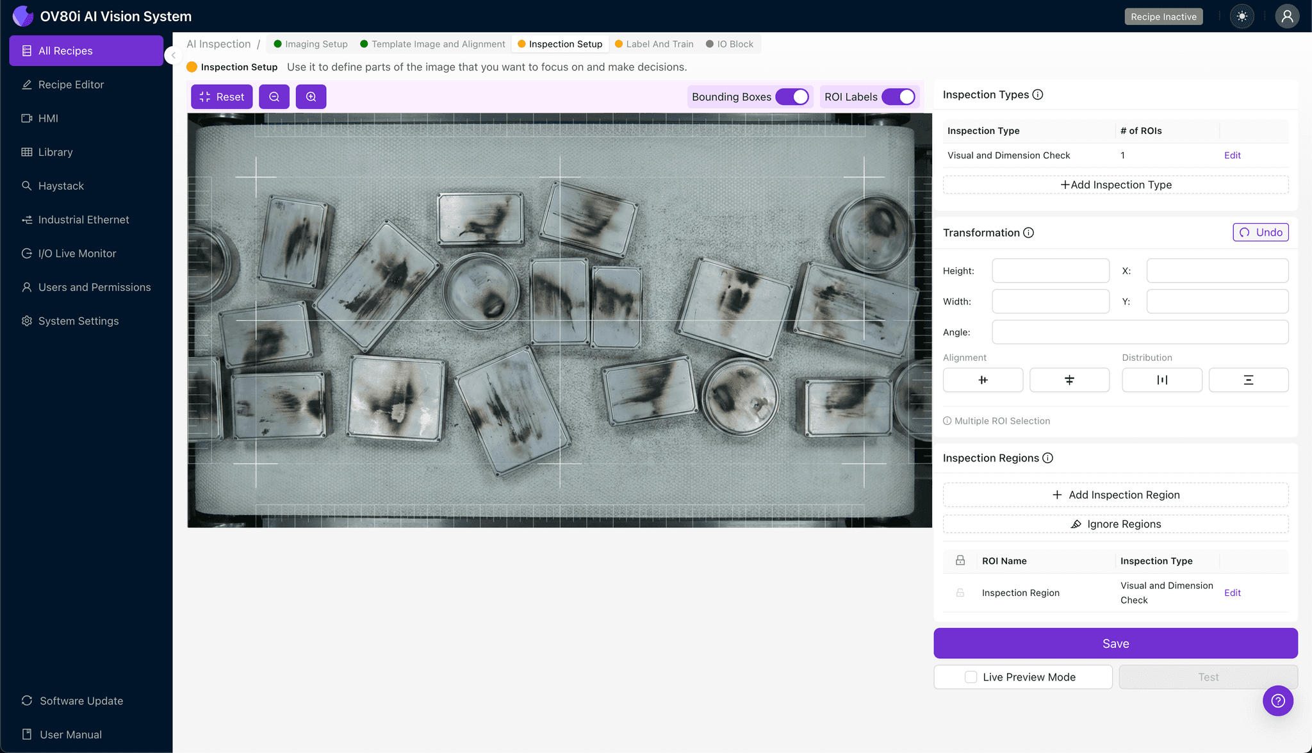The height and width of the screenshot is (753, 1312).
Task: Collapse the sidebar with the chevron handle
Action: (173, 55)
